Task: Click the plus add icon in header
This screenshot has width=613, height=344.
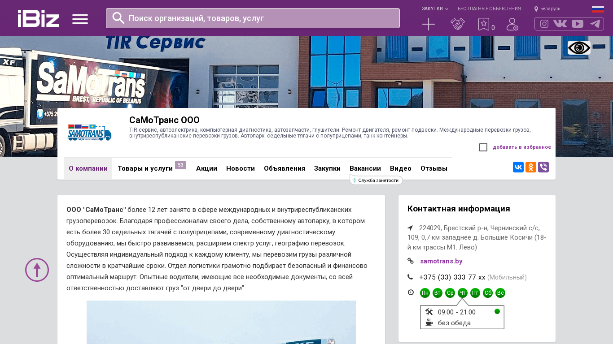Action: [x=429, y=24]
